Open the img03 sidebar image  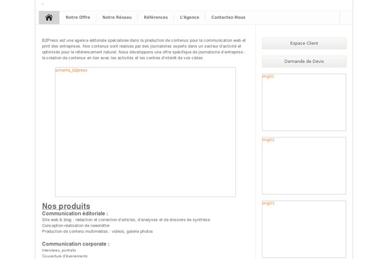tap(304, 229)
